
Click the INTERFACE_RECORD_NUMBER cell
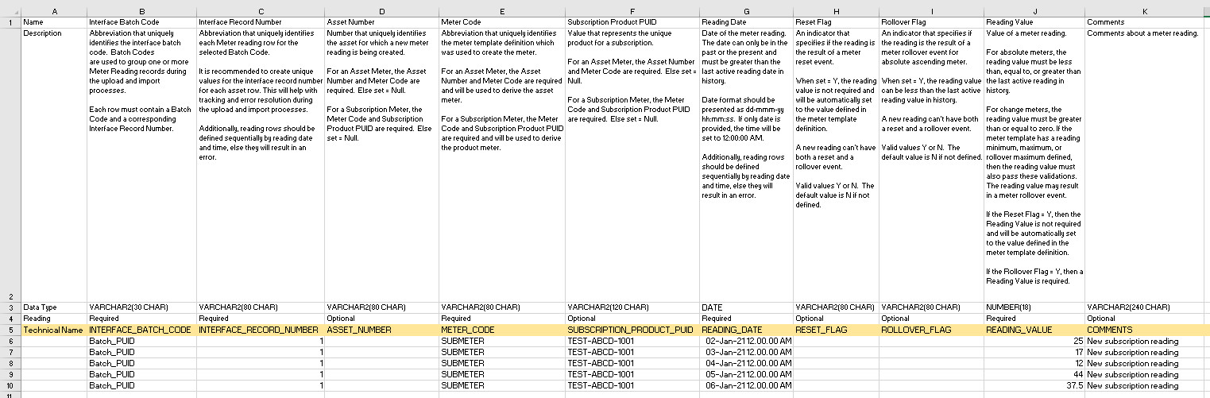coord(261,329)
